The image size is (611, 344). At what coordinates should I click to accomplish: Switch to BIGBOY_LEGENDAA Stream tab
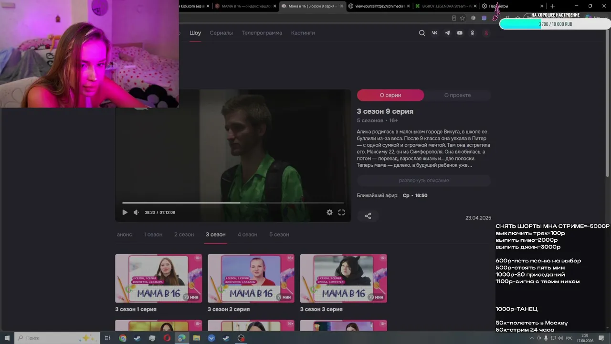coord(445,6)
